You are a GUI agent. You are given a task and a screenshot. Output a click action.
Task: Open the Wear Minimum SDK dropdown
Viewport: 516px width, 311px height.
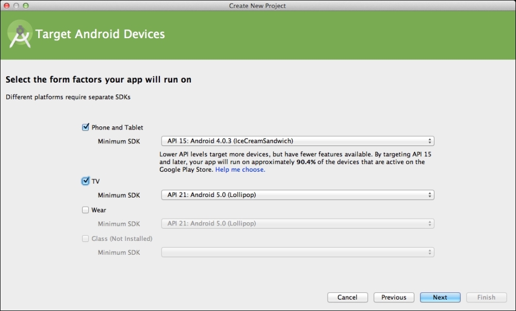(297, 224)
